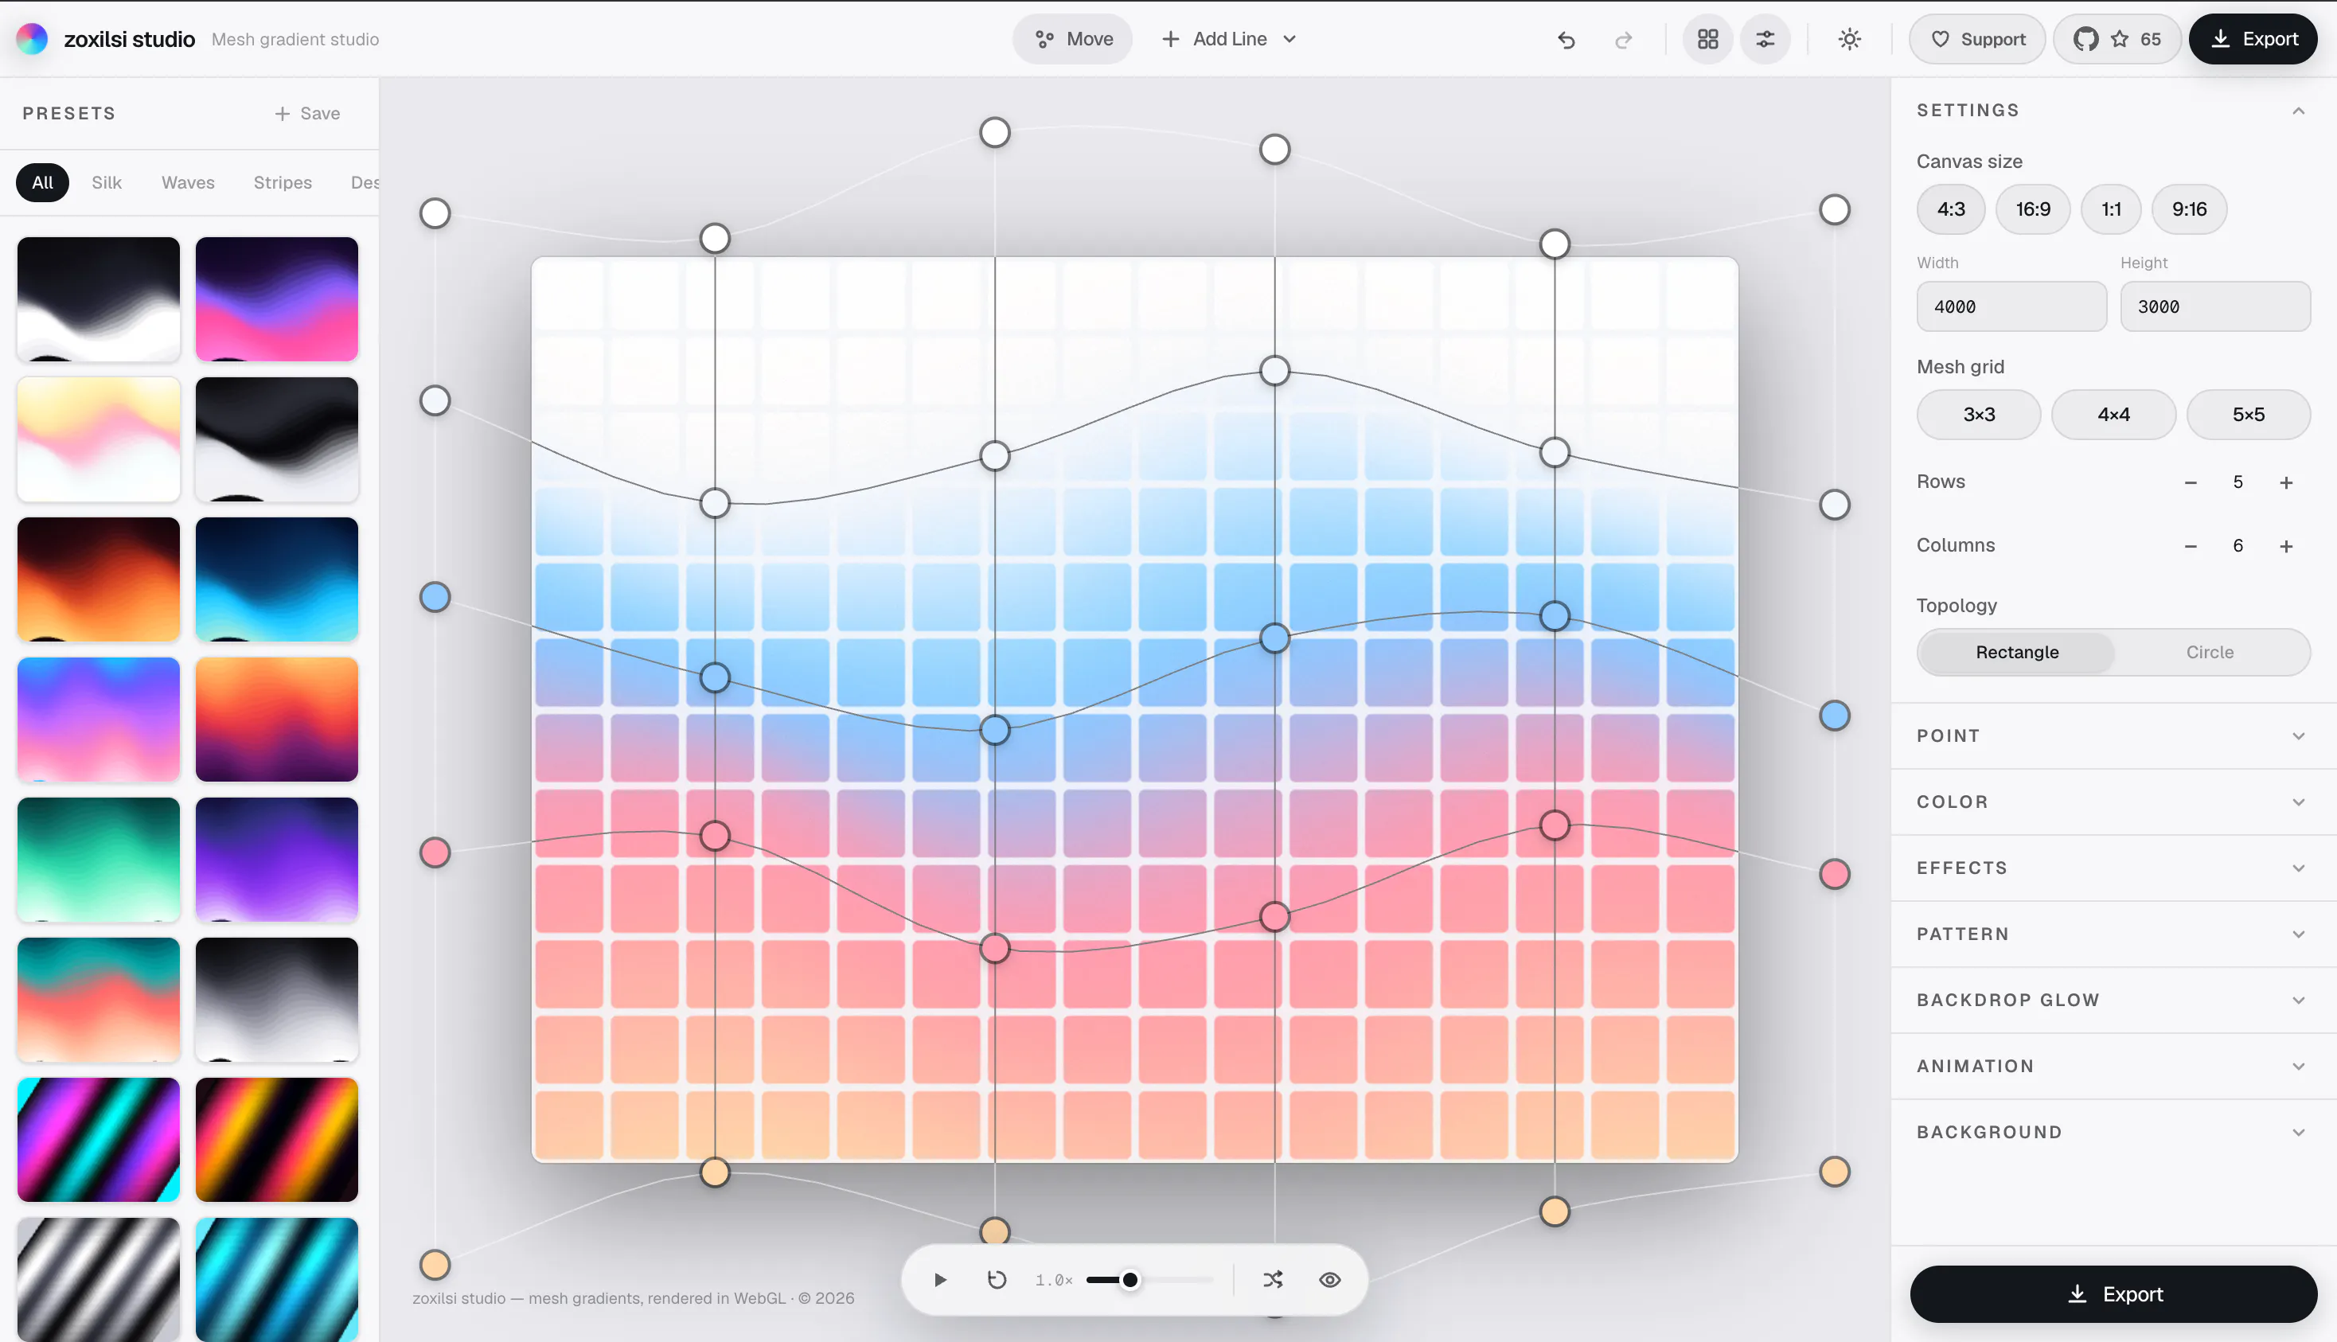Select the 1:1 canvas size
Screen dimensions: 2337x1342
point(2111,209)
